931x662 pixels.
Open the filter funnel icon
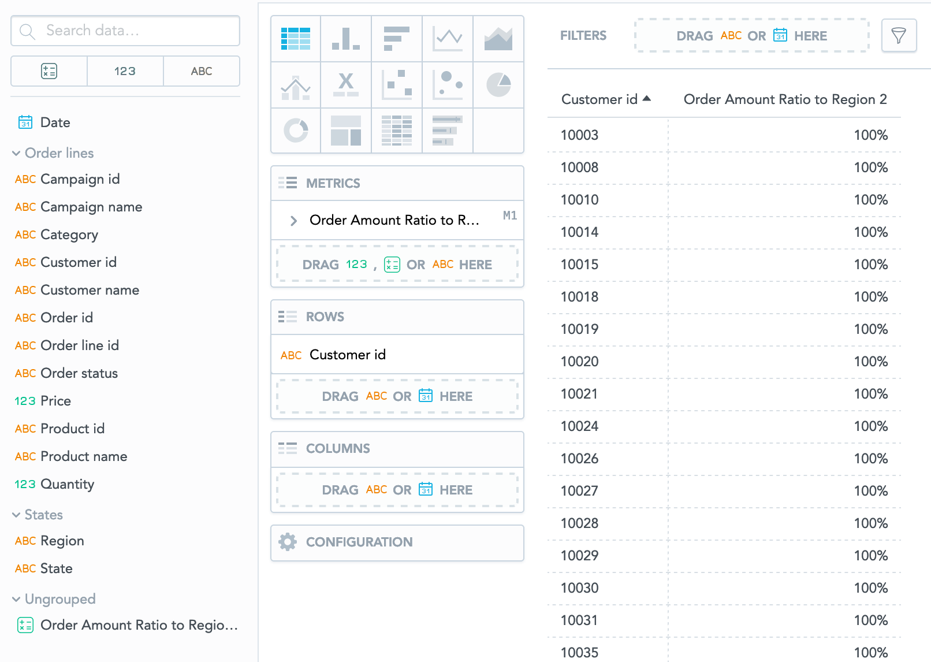[x=899, y=35]
